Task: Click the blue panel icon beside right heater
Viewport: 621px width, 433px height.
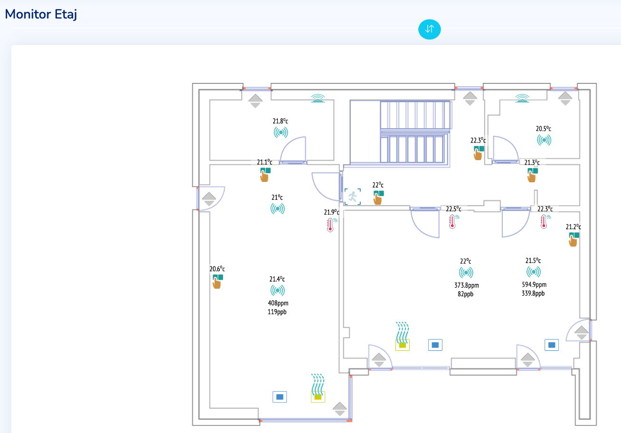Action: point(435,345)
